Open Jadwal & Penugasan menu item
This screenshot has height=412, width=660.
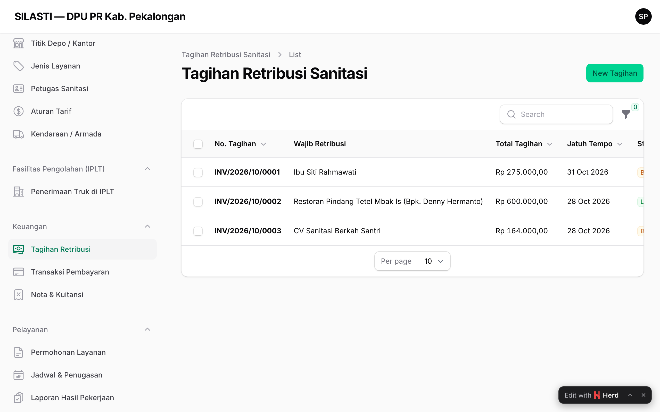82,375
